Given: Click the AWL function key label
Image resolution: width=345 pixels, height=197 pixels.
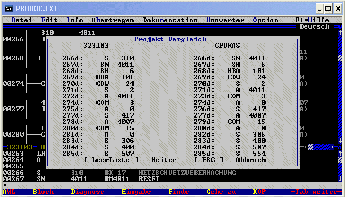Looking at the screenshot, I should pyautogui.click(x=10, y=192).
